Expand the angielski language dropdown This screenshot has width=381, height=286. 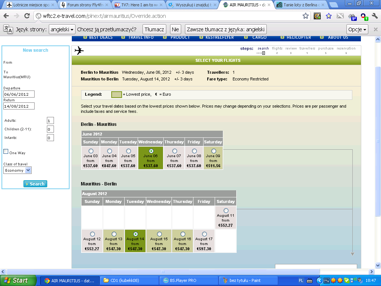(x=62, y=29)
